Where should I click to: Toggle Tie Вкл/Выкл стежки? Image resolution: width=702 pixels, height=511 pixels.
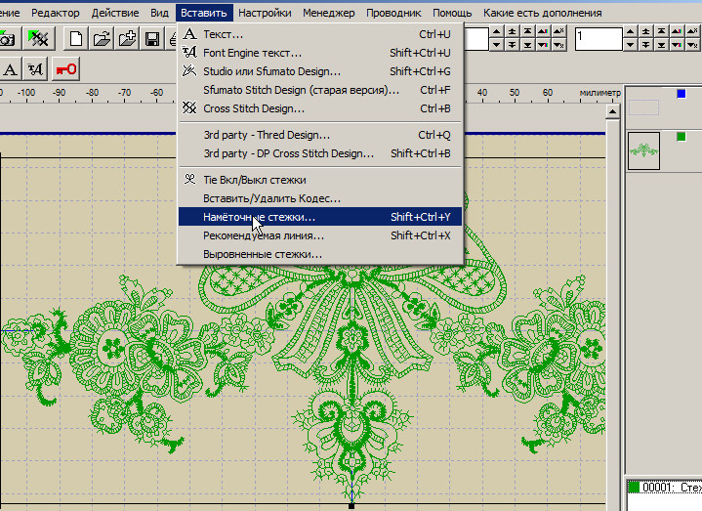(x=320, y=180)
